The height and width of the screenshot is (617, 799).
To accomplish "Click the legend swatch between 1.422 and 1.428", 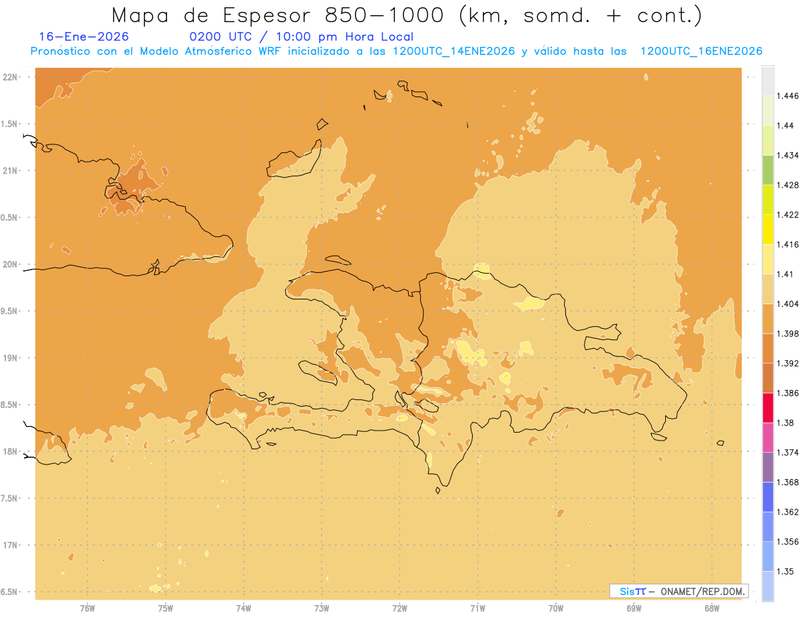I will pyautogui.click(x=768, y=199).
